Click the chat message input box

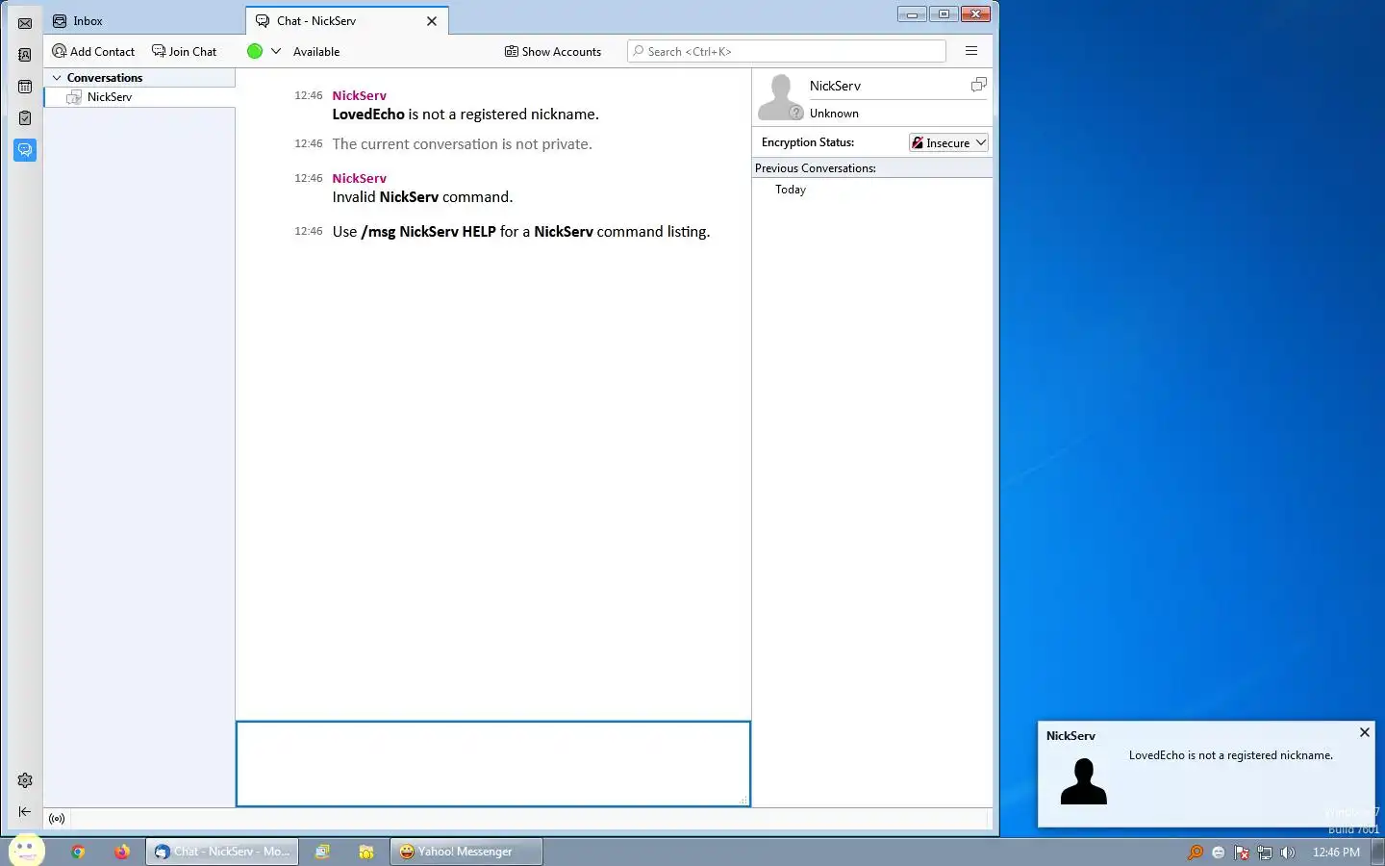coord(493,764)
